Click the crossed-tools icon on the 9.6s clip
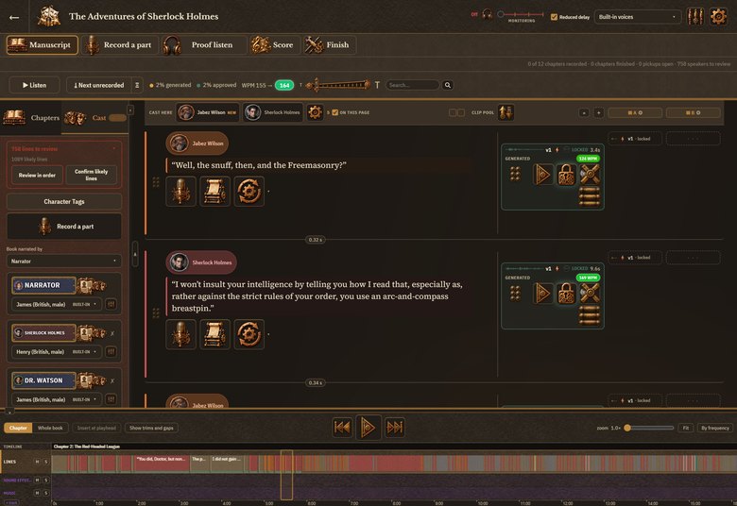Screen dimensions: 737x506 pyautogui.click(x=590, y=294)
